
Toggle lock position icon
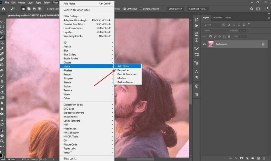tap(220, 36)
